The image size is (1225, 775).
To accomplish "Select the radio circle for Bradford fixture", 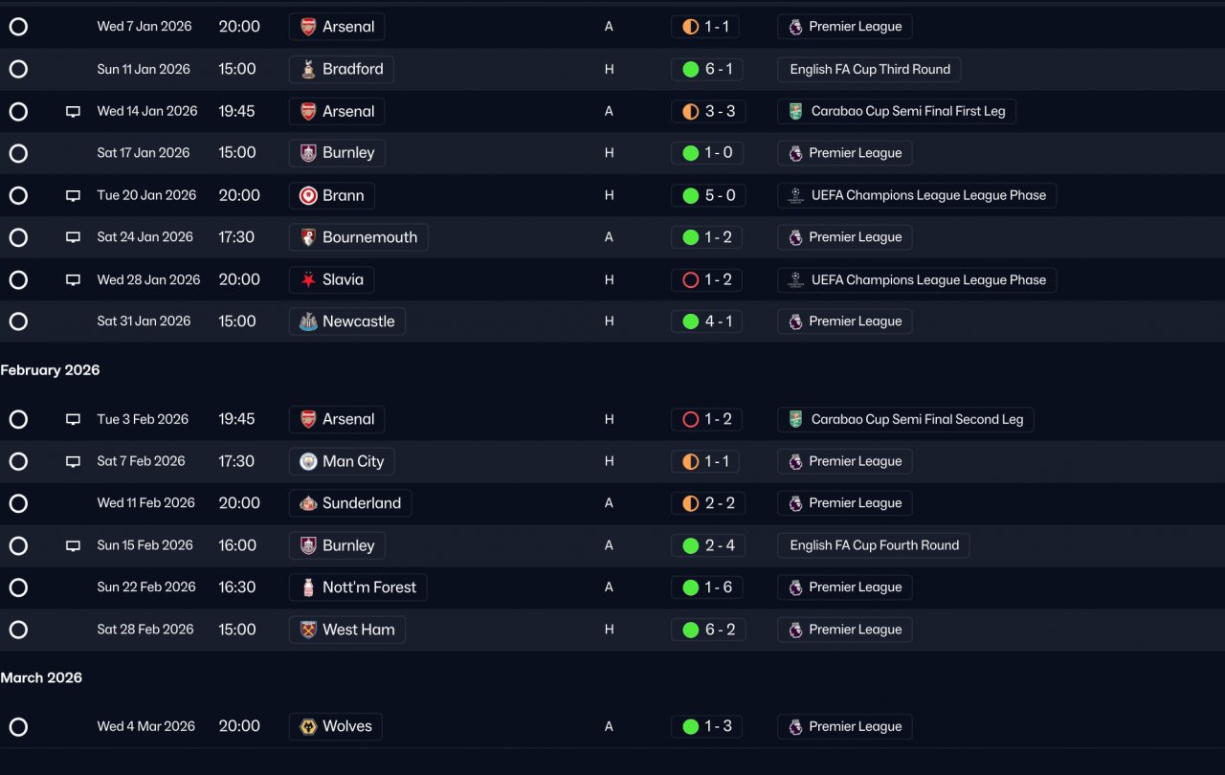I will 18,69.
